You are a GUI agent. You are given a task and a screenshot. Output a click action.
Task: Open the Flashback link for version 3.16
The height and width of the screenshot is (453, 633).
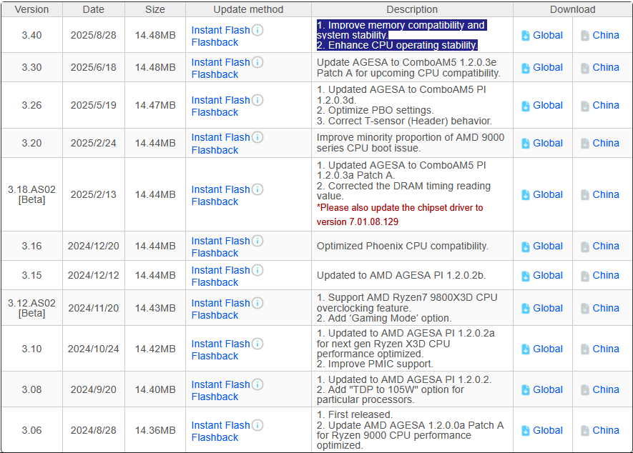click(215, 253)
